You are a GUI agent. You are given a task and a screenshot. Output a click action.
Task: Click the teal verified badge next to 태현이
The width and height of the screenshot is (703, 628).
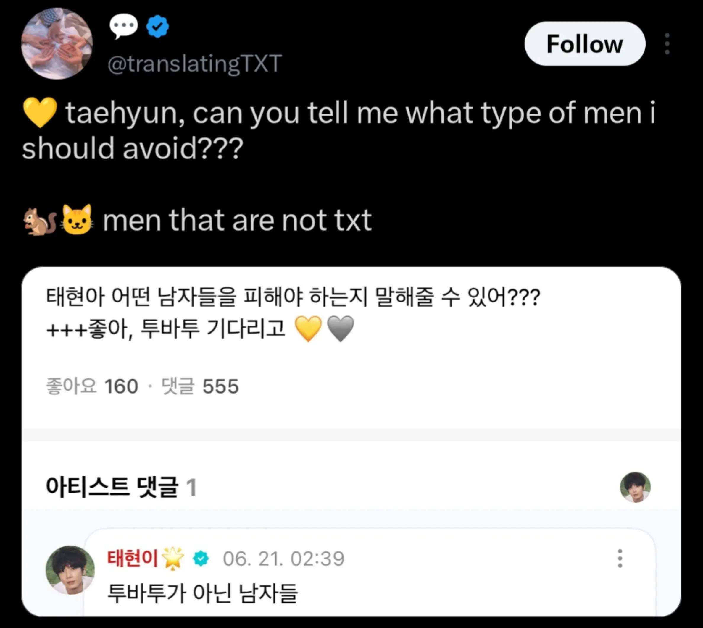click(x=201, y=558)
